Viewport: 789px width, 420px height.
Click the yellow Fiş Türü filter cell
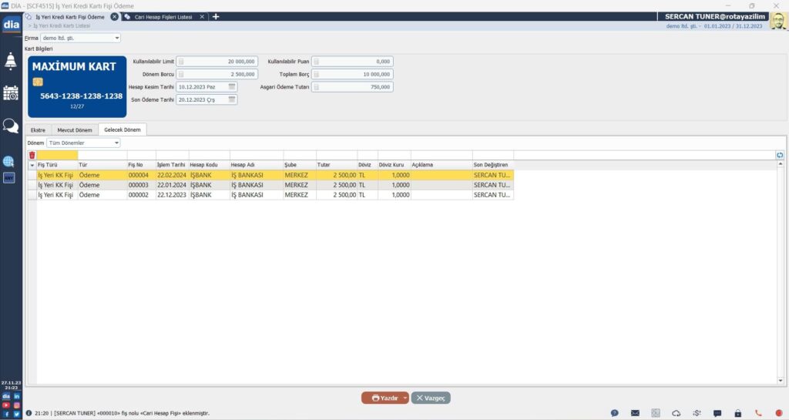pyautogui.click(x=57, y=155)
